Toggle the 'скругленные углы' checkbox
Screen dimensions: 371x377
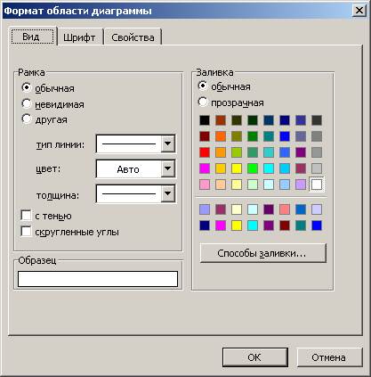pos(26,232)
